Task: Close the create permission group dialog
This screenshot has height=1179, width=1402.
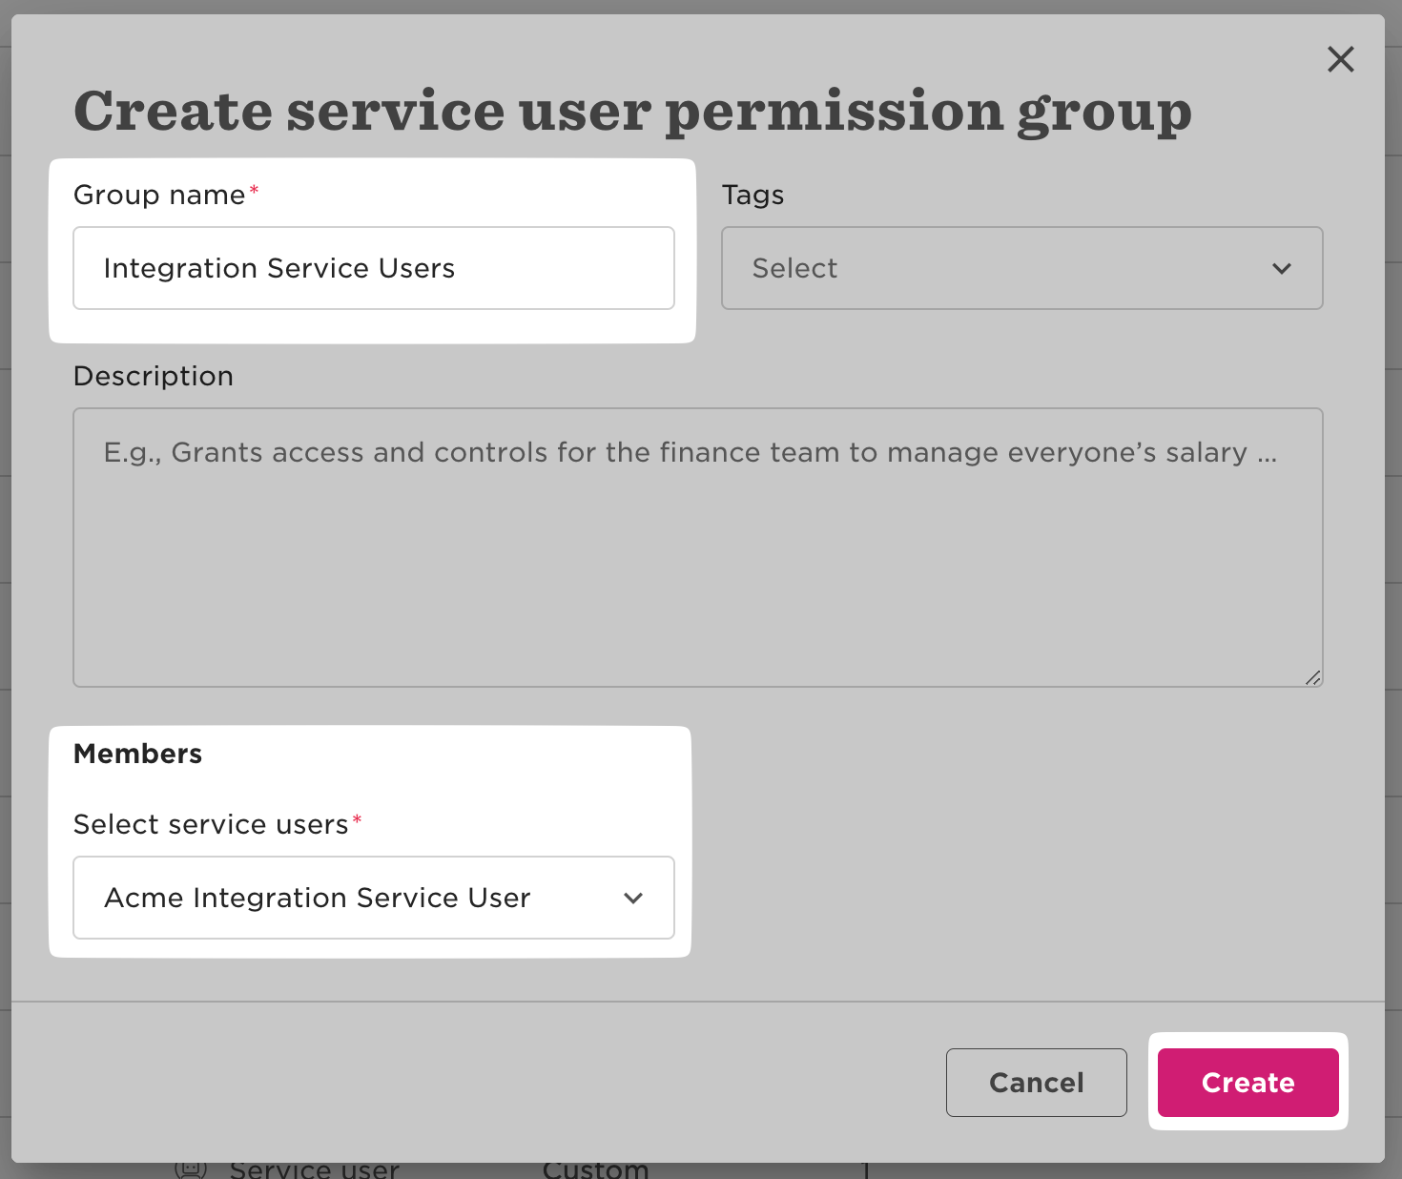Action: [x=1340, y=59]
